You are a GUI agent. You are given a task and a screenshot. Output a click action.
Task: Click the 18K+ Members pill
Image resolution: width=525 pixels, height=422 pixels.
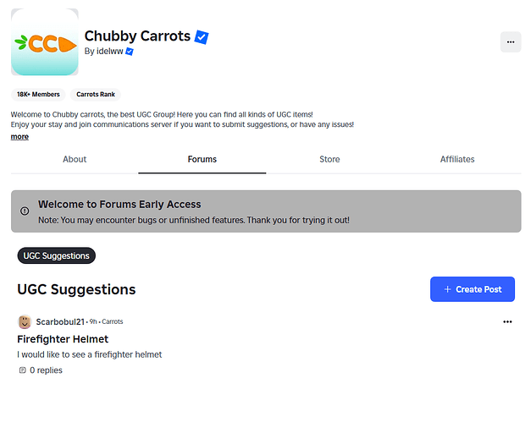coord(38,95)
